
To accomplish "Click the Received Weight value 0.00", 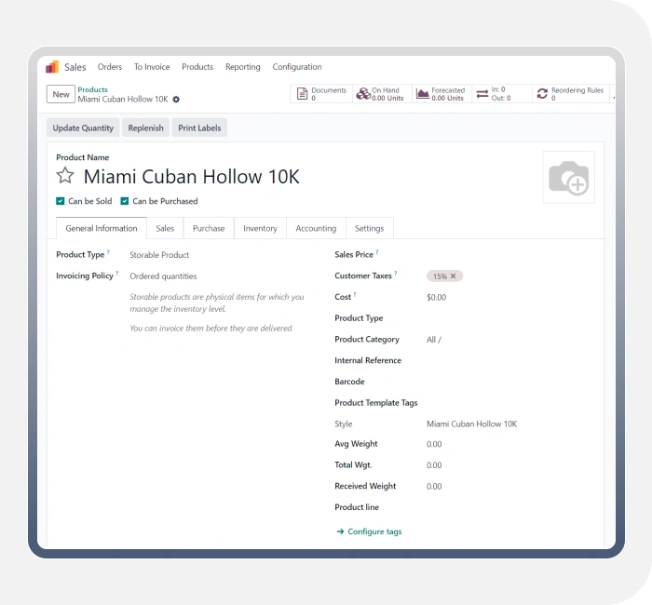I will [434, 487].
